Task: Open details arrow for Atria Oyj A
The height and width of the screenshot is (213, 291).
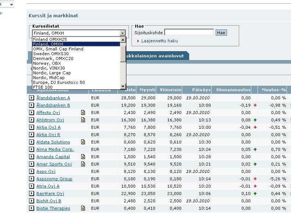Action: [x=32, y=186]
